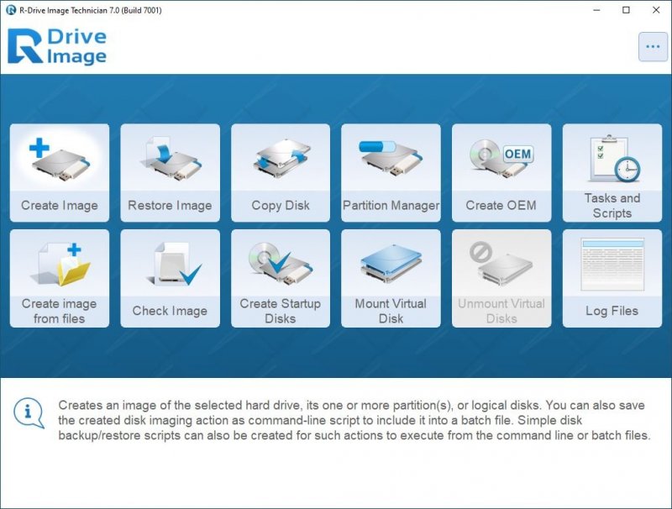Start the Create OEM tool

[x=501, y=173]
